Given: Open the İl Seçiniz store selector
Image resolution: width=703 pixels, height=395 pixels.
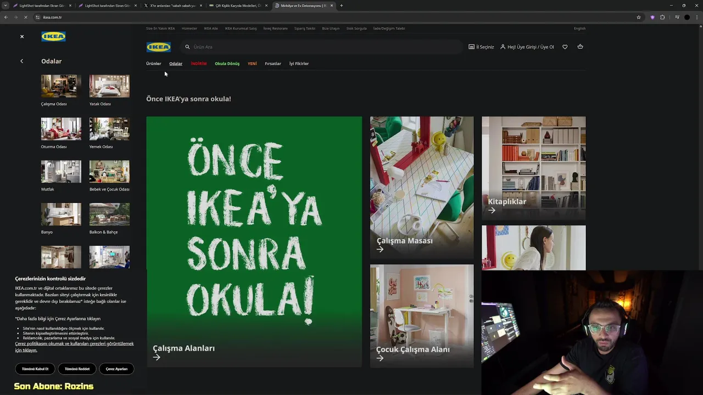Looking at the screenshot, I should [481, 47].
